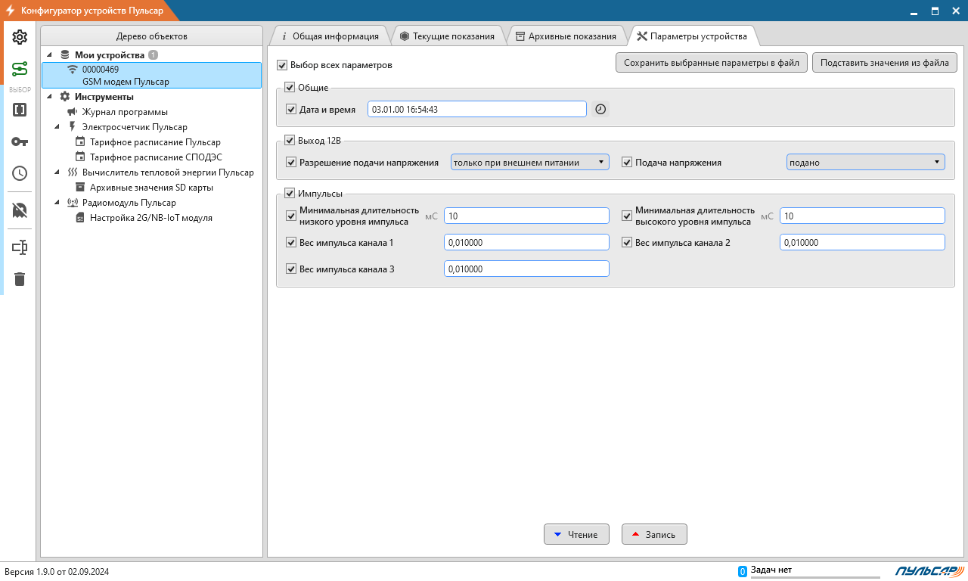The height and width of the screenshot is (581, 968).
Task: Click the lightning icon of Электросчетчик Пульсар
Action: pos(73,127)
